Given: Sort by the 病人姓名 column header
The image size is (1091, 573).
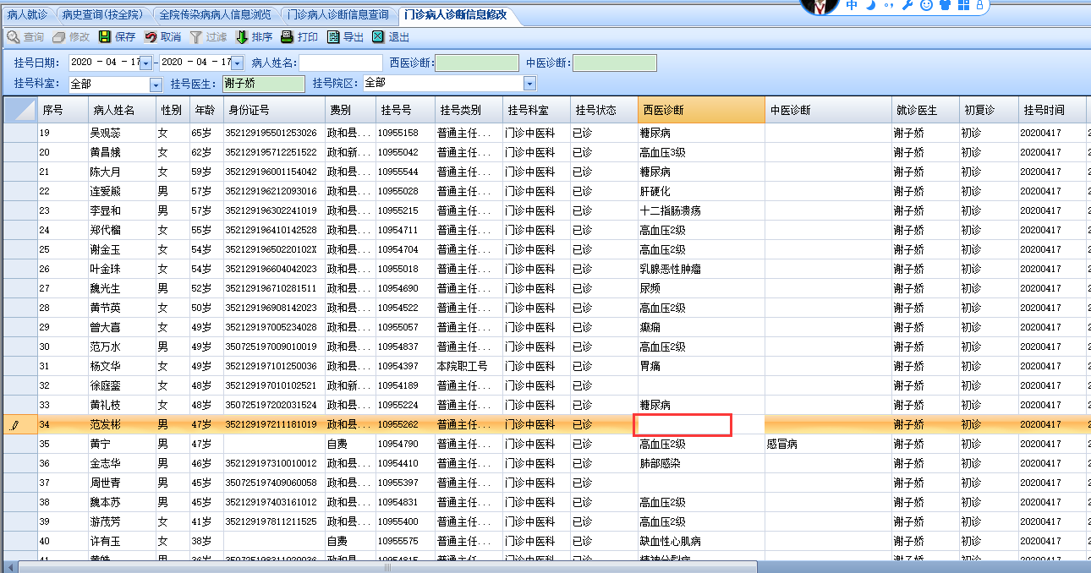Looking at the screenshot, I should tap(122, 111).
